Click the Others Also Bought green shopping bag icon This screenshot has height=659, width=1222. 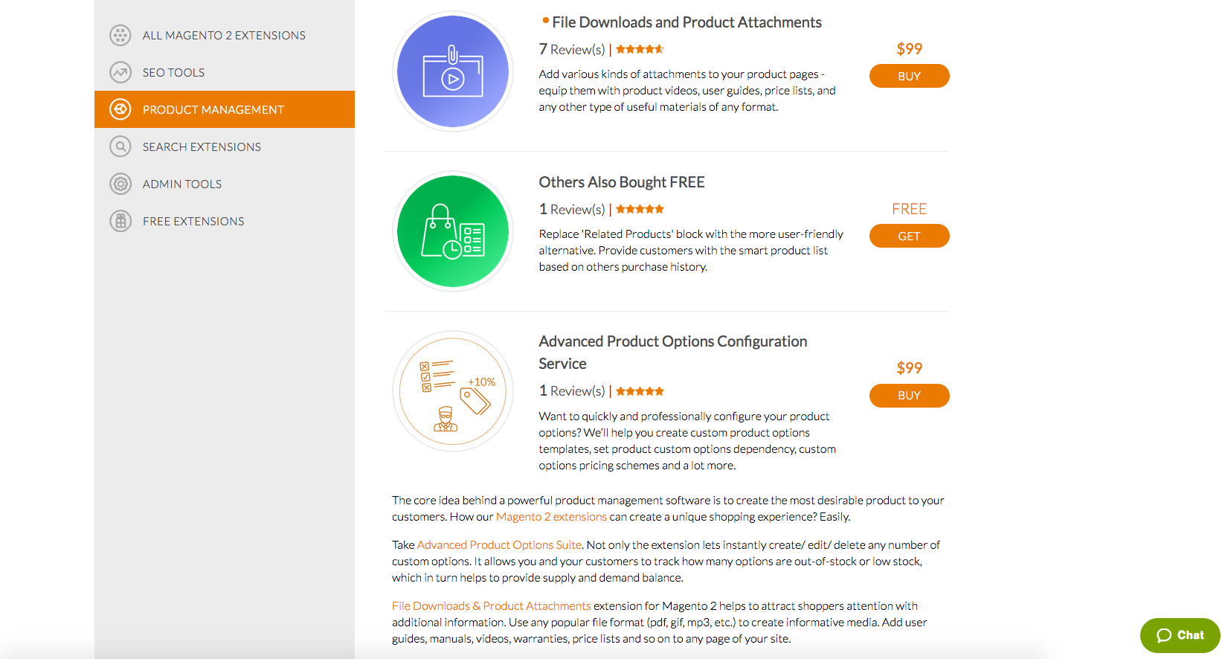(452, 231)
